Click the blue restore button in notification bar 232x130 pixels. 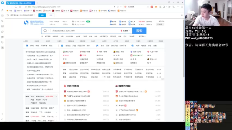click(x=42, y=15)
